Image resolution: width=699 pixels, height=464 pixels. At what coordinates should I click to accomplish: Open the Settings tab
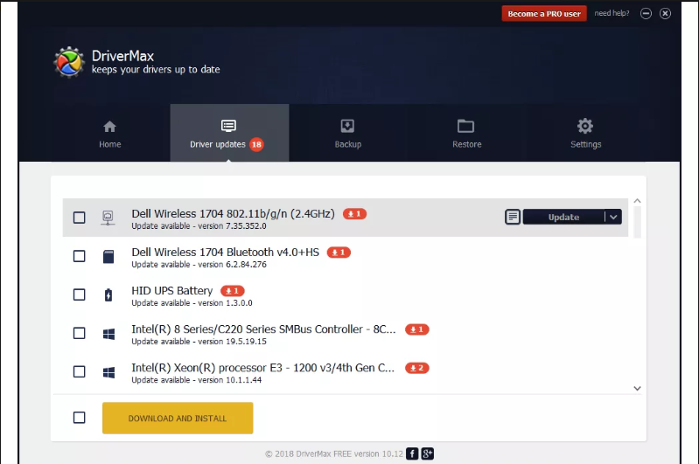(586, 133)
